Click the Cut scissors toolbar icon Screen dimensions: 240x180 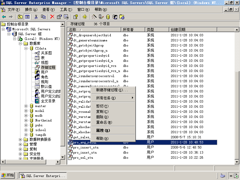point(36,17)
